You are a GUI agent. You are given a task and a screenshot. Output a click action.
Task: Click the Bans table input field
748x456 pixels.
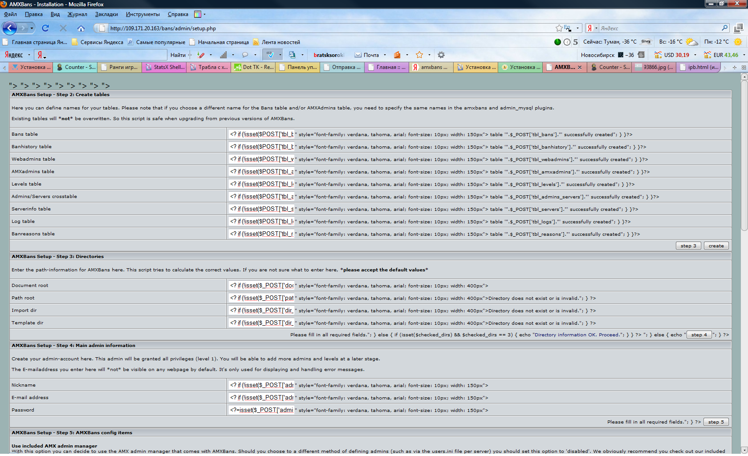point(262,134)
